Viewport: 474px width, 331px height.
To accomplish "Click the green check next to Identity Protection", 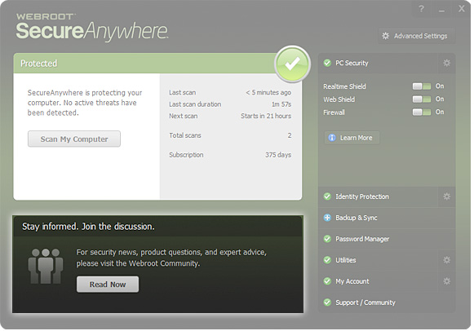I will click(327, 196).
